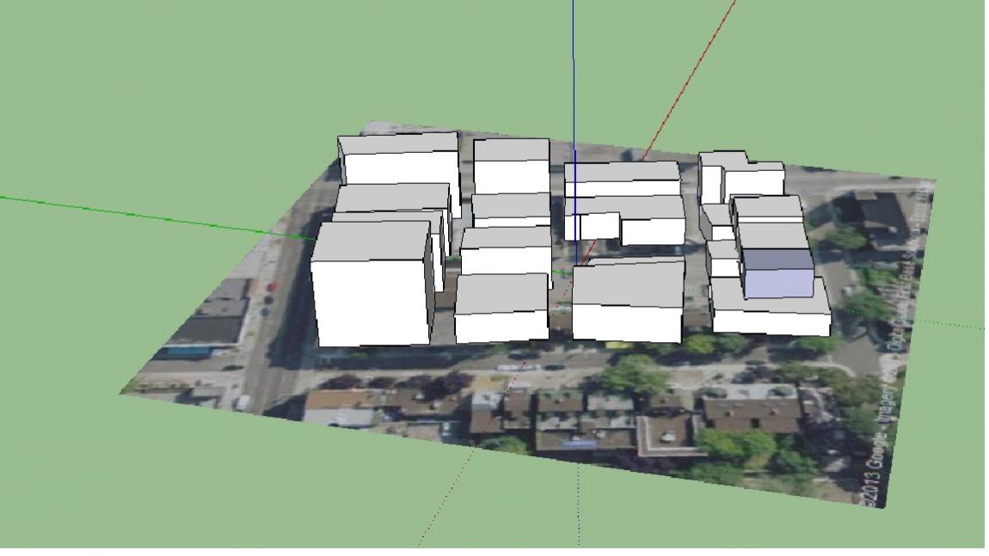Click the dotted red axis line at bottom
The width and height of the screenshot is (989, 556).
click(x=447, y=498)
